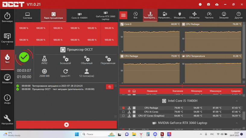Click the 12 поток(ов) threads option

[87, 73]
